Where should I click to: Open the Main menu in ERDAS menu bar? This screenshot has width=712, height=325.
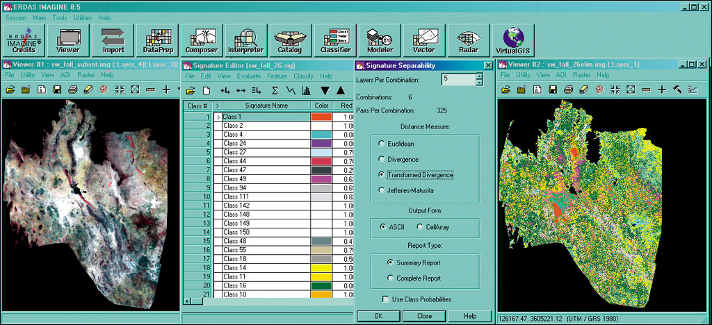[x=39, y=17]
